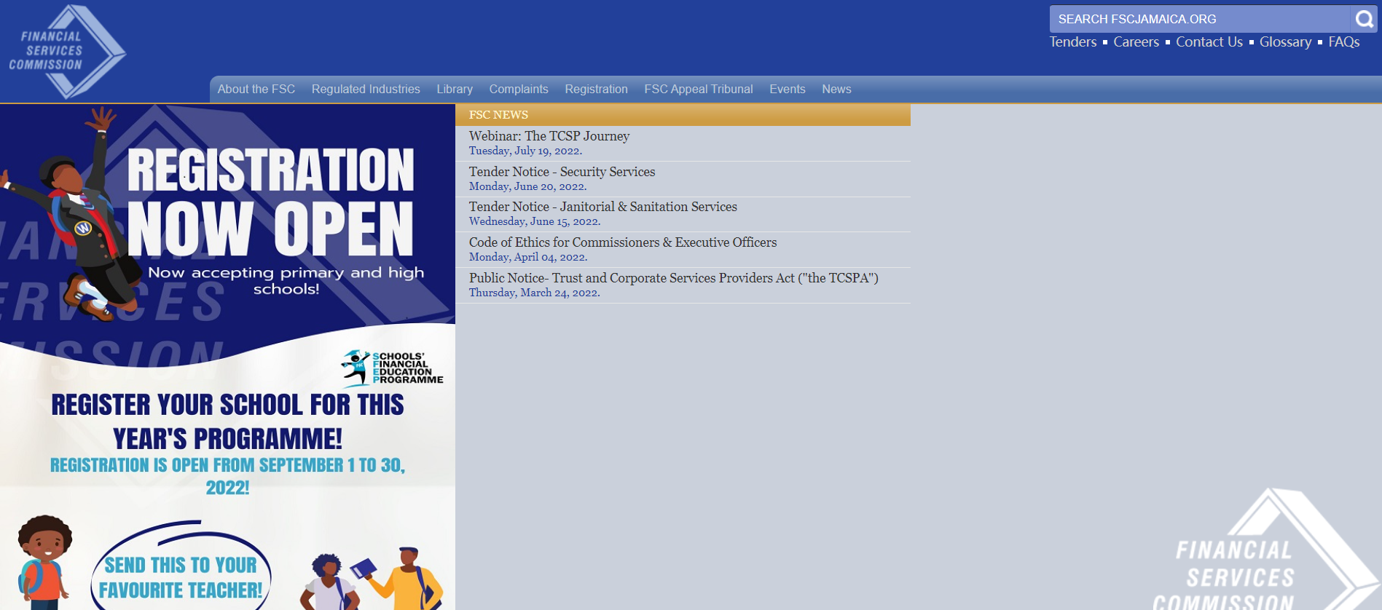Open Code of Ethics for Commissioners article
1382x610 pixels.
pyautogui.click(x=623, y=242)
